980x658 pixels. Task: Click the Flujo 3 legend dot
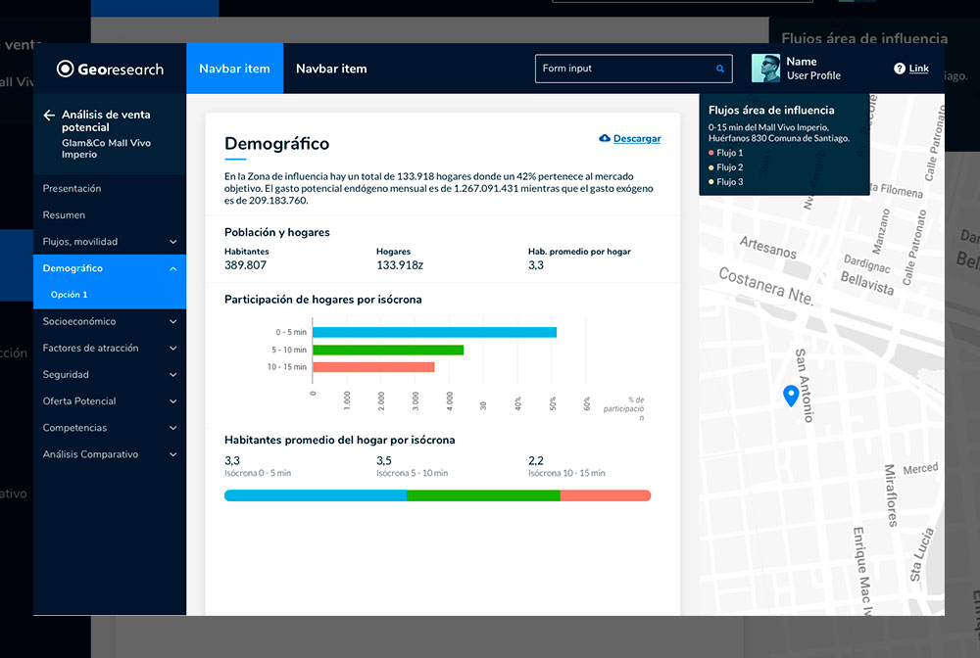pyautogui.click(x=711, y=182)
